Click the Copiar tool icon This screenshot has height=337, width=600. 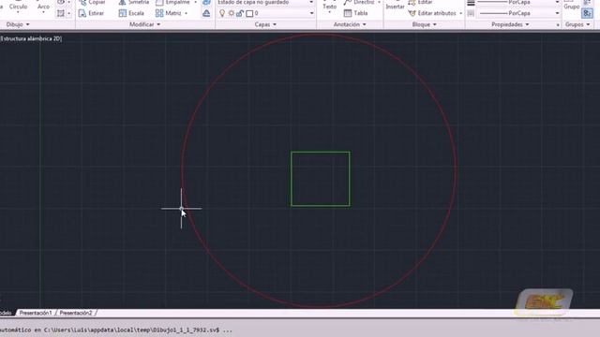82,2
